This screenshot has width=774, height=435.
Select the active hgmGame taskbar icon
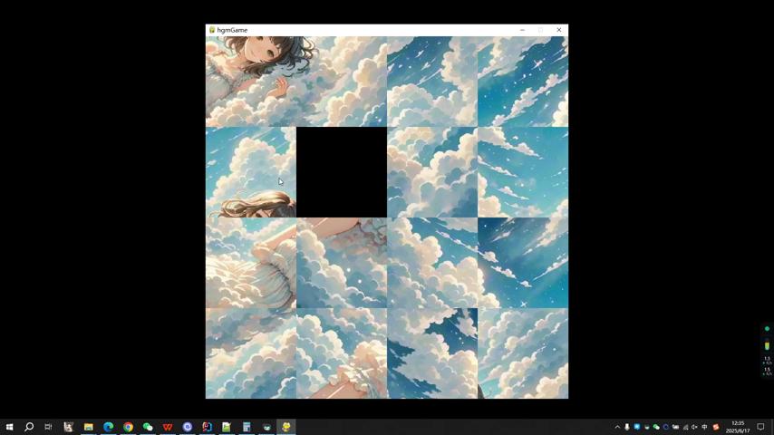coord(285,427)
